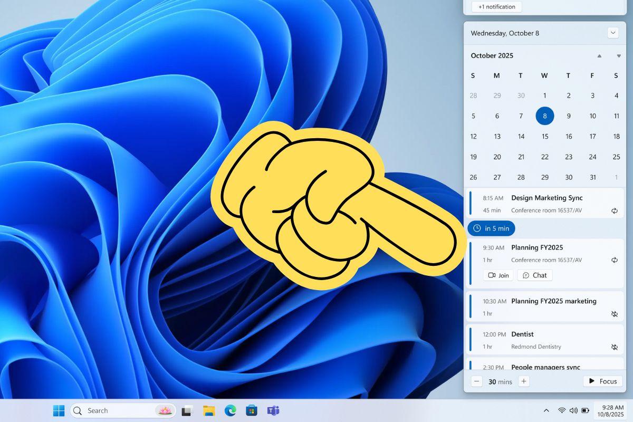Image resolution: width=633 pixels, height=422 pixels.
Task: Toggle the muted bell on the Dentist event
Action: pyautogui.click(x=615, y=347)
